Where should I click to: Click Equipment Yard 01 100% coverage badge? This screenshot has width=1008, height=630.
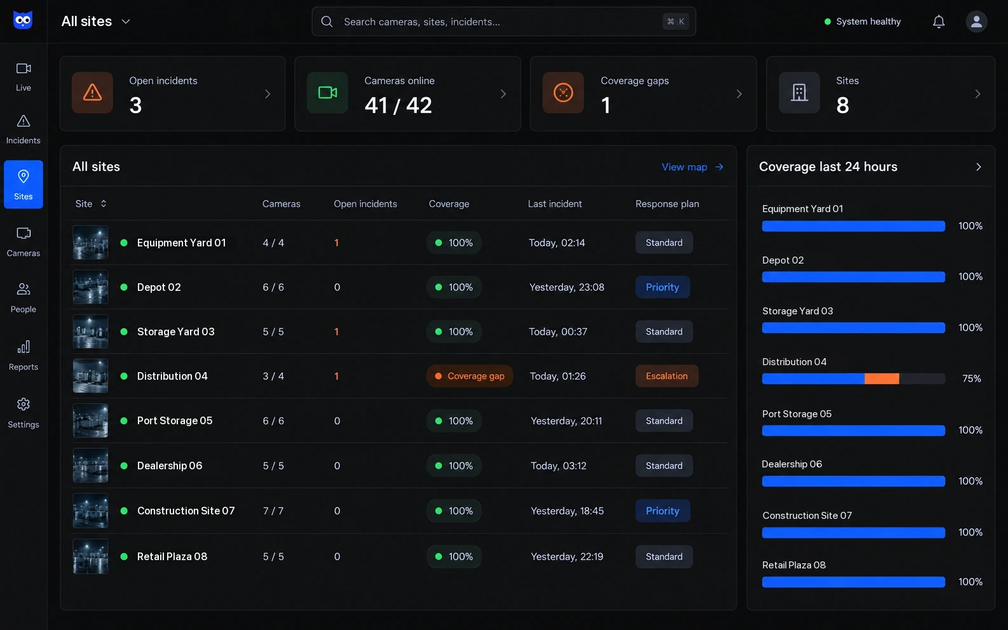[454, 243]
